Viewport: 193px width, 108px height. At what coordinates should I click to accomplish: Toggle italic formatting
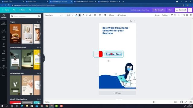pyautogui.click(x=83, y=15)
